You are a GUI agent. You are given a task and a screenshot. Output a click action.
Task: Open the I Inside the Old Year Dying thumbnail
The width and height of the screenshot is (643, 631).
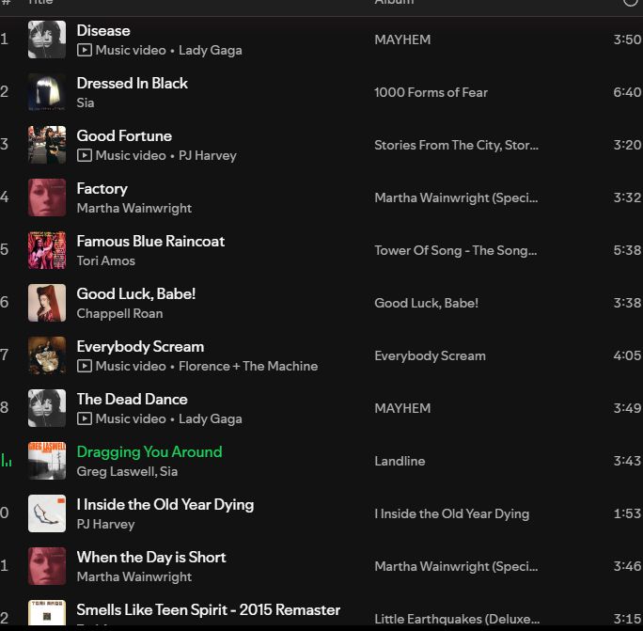click(47, 513)
